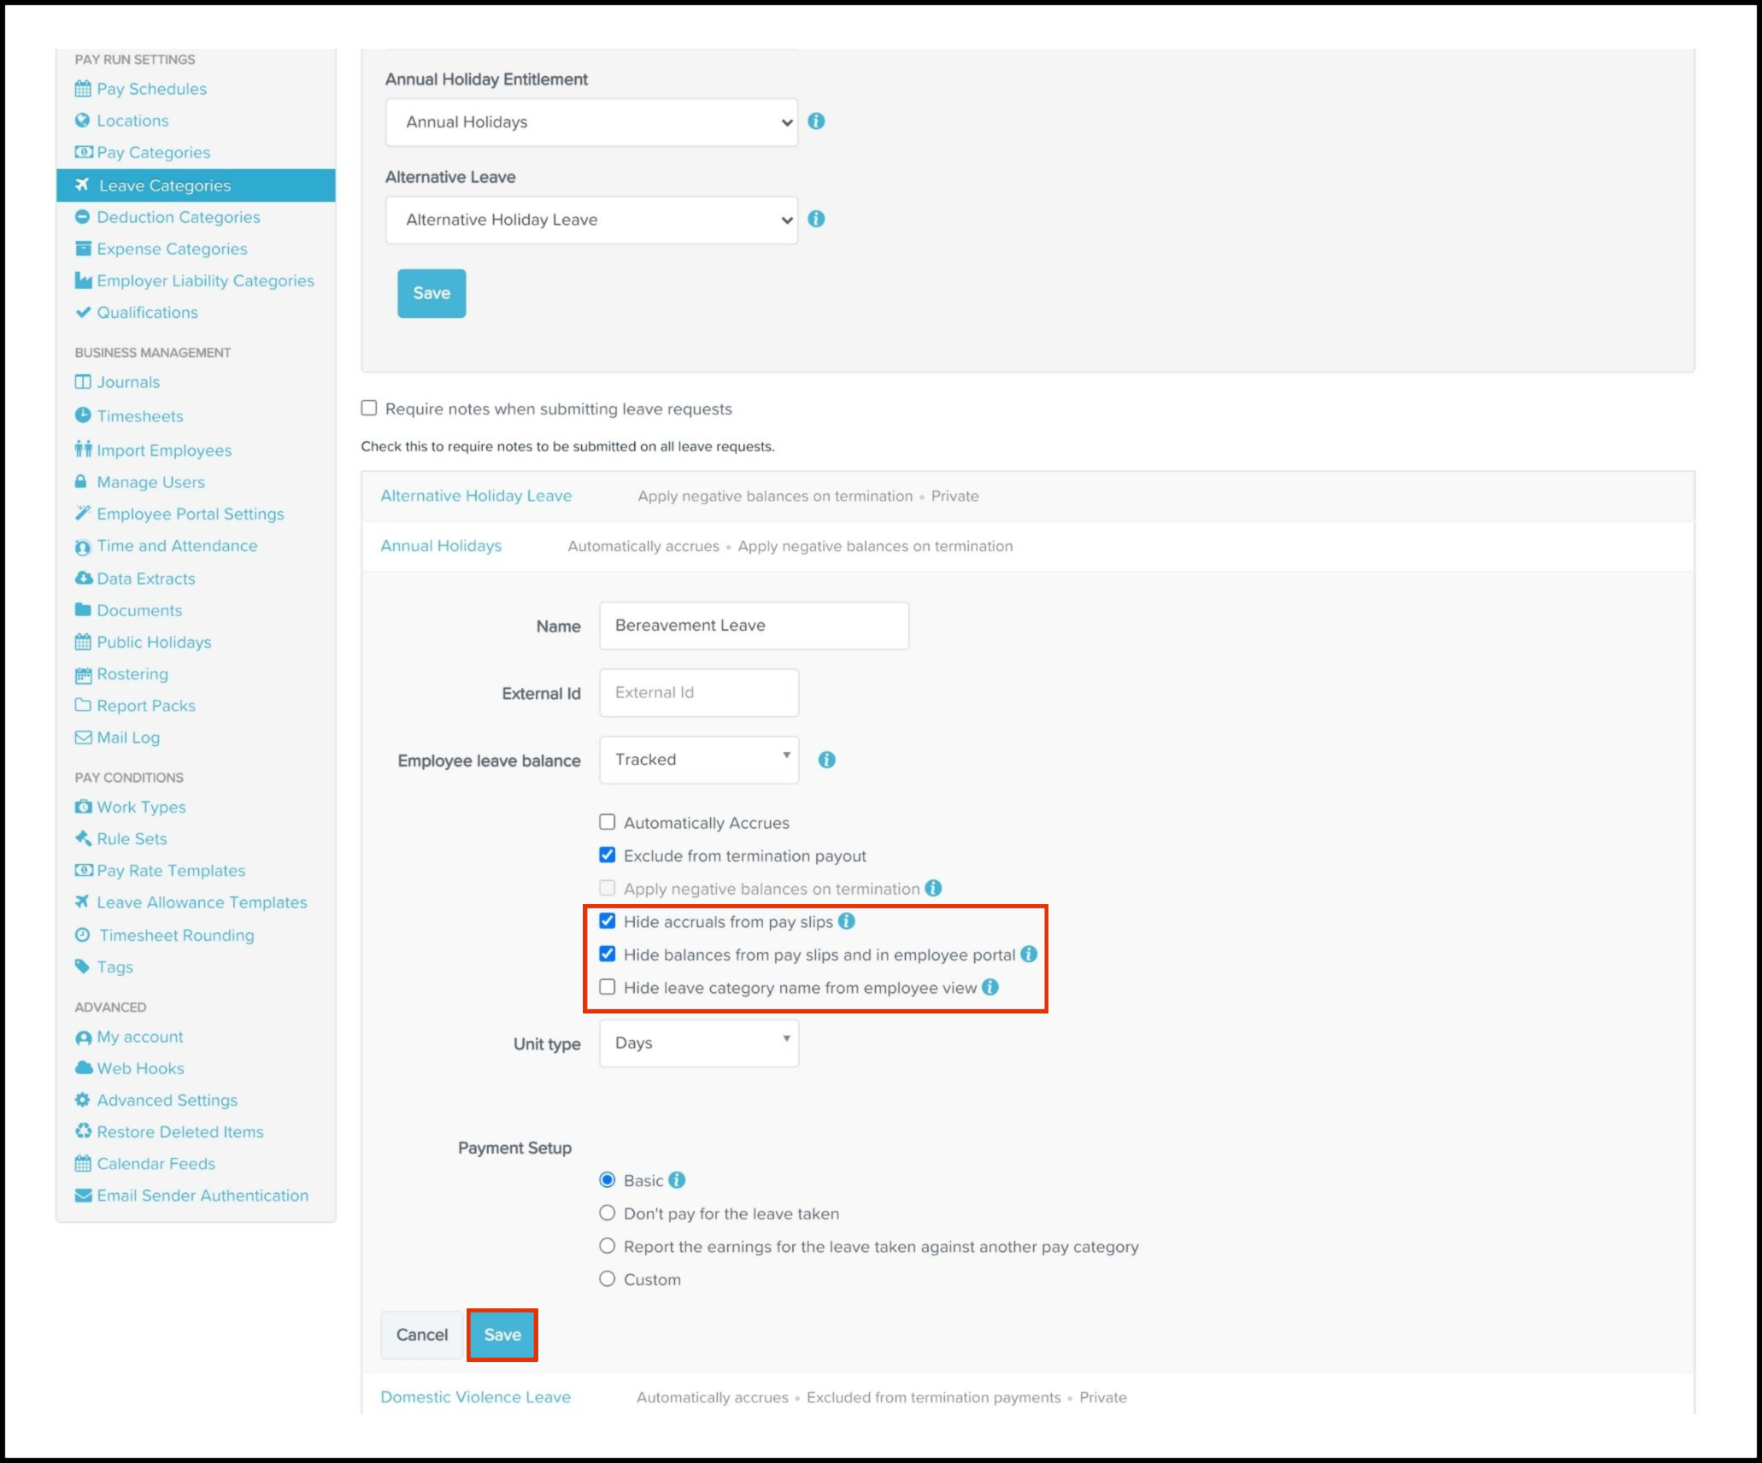Viewport: 1762px width, 1463px height.
Task: Click info icon next to Basic payment option
Action: click(677, 1180)
